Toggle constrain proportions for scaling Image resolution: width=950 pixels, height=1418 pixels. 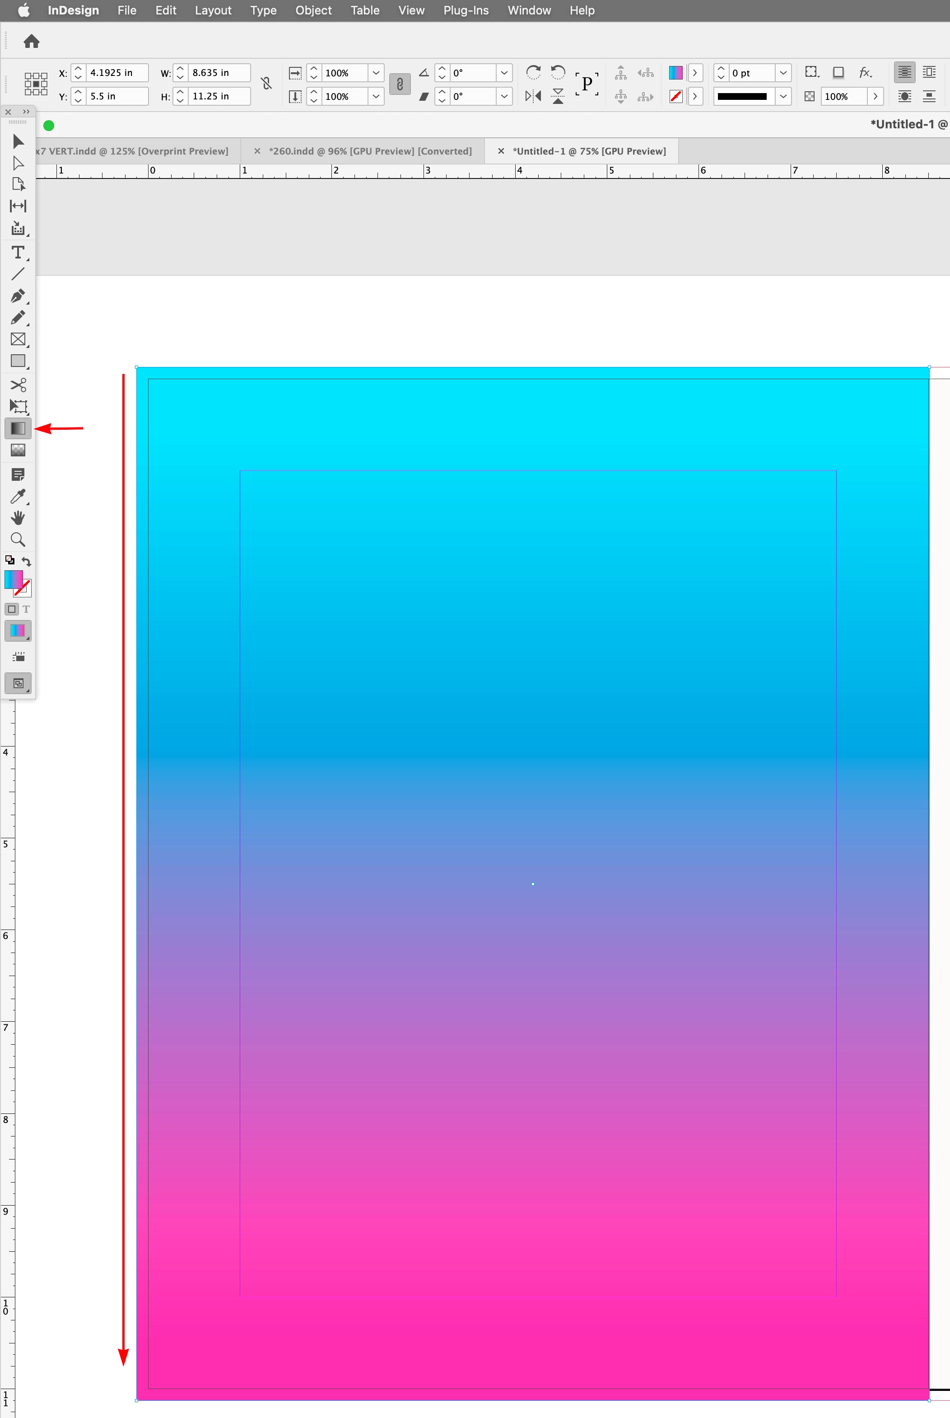400,84
